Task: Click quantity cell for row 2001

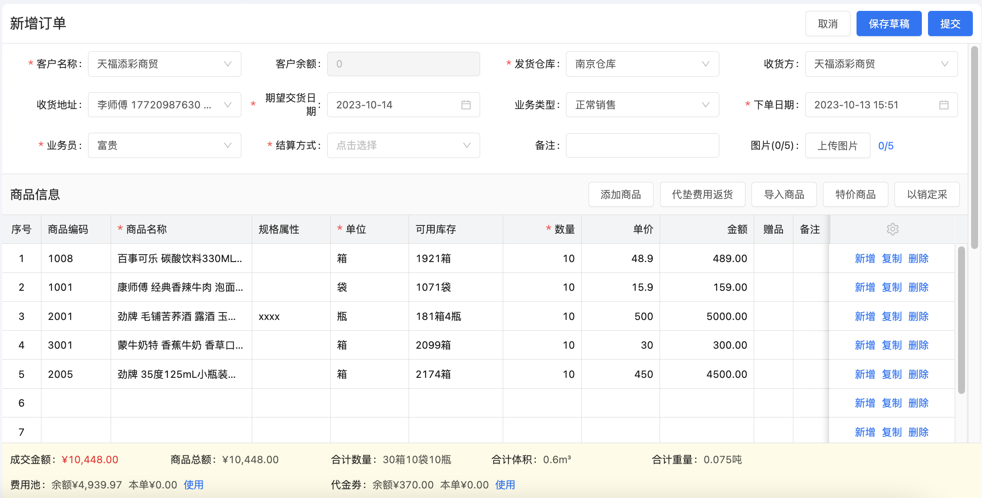Action: (542, 316)
